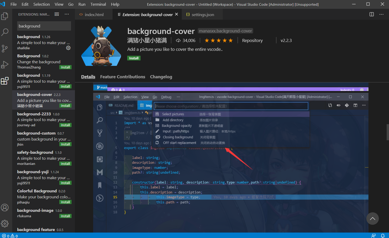
Task: Click the publisher name 满猪小星小猪满 in header
Action: [147, 40]
